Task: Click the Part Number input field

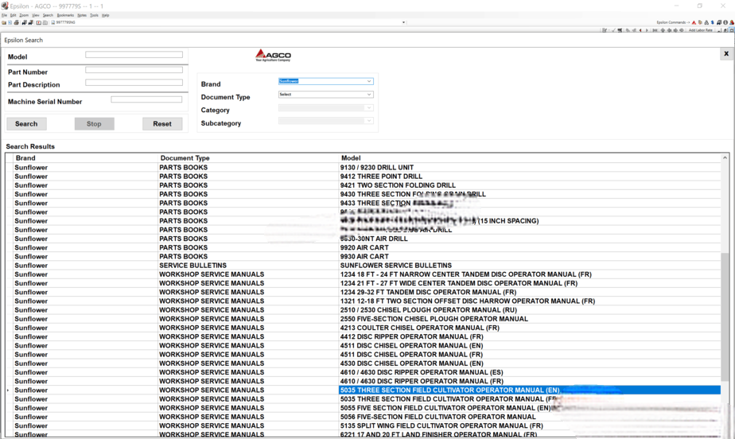Action: (x=134, y=70)
